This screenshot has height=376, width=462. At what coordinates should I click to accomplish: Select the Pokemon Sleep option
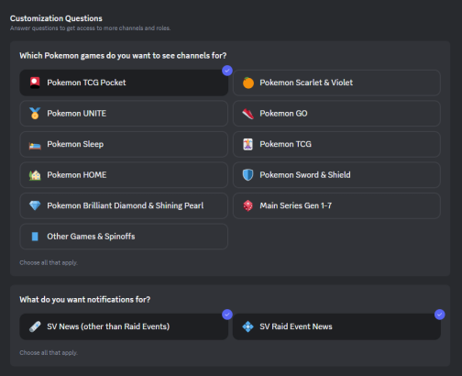(x=124, y=144)
